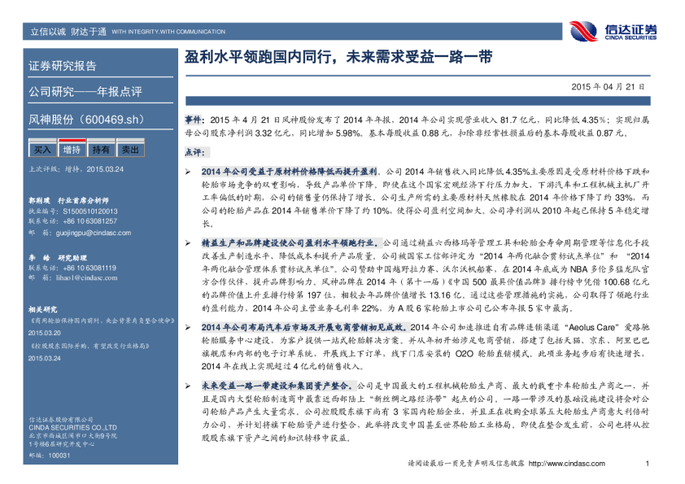Image resolution: width=685 pixels, height=484 pixels.
Task: Select the 持有 rating box
Action: pos(101,150)
